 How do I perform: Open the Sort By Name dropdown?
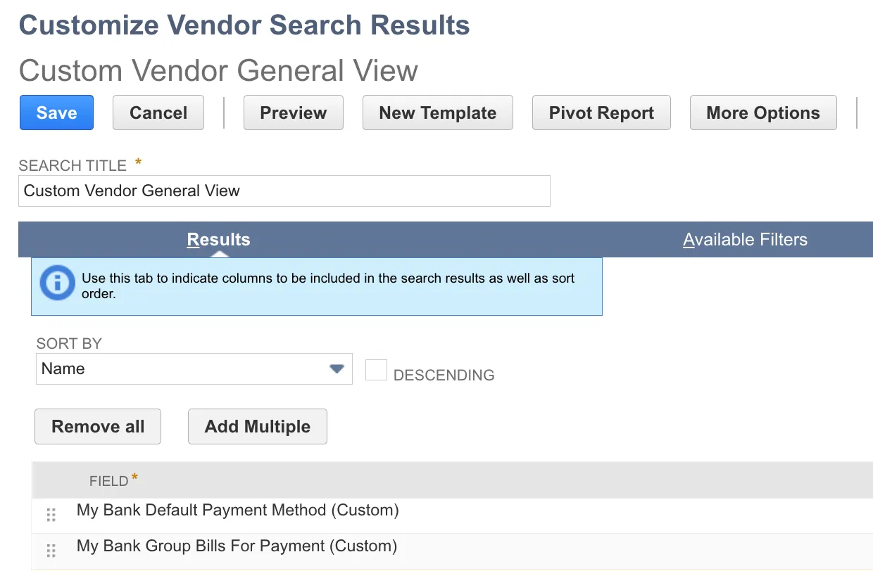(x=194, y=368)
